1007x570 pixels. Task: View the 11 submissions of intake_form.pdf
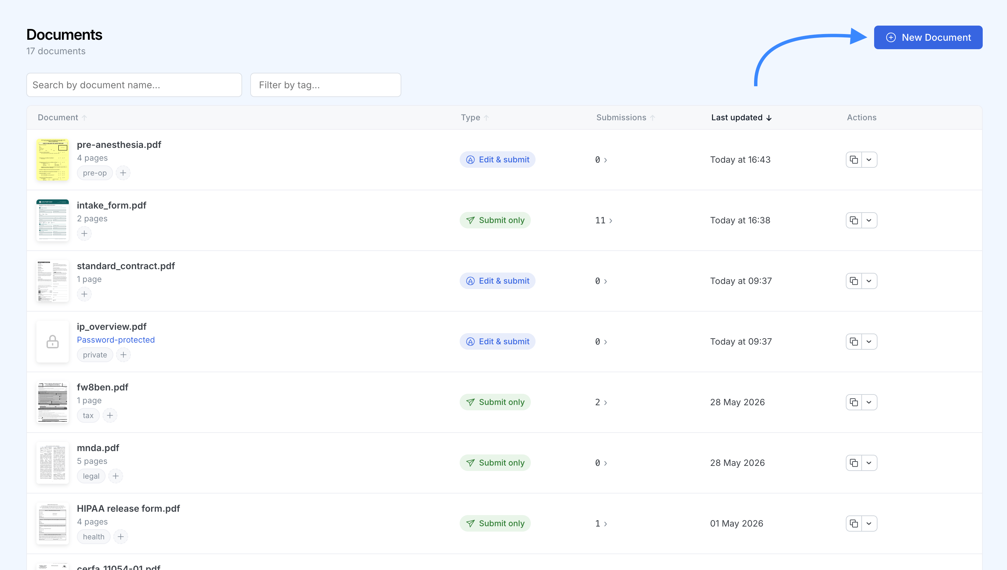[x=603, y=220]
